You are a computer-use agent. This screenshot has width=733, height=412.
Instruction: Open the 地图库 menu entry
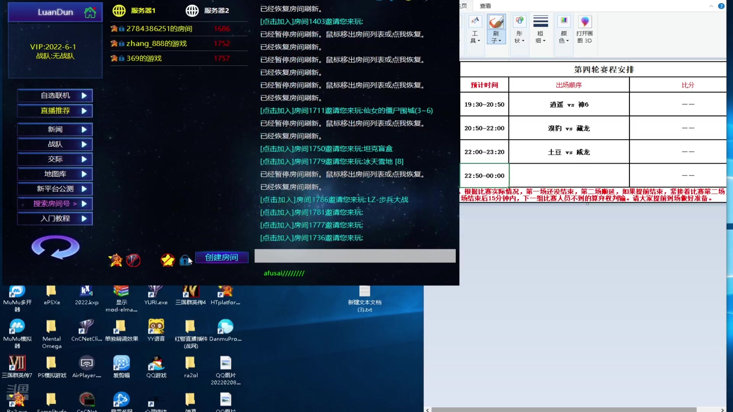tap(55, 174)
